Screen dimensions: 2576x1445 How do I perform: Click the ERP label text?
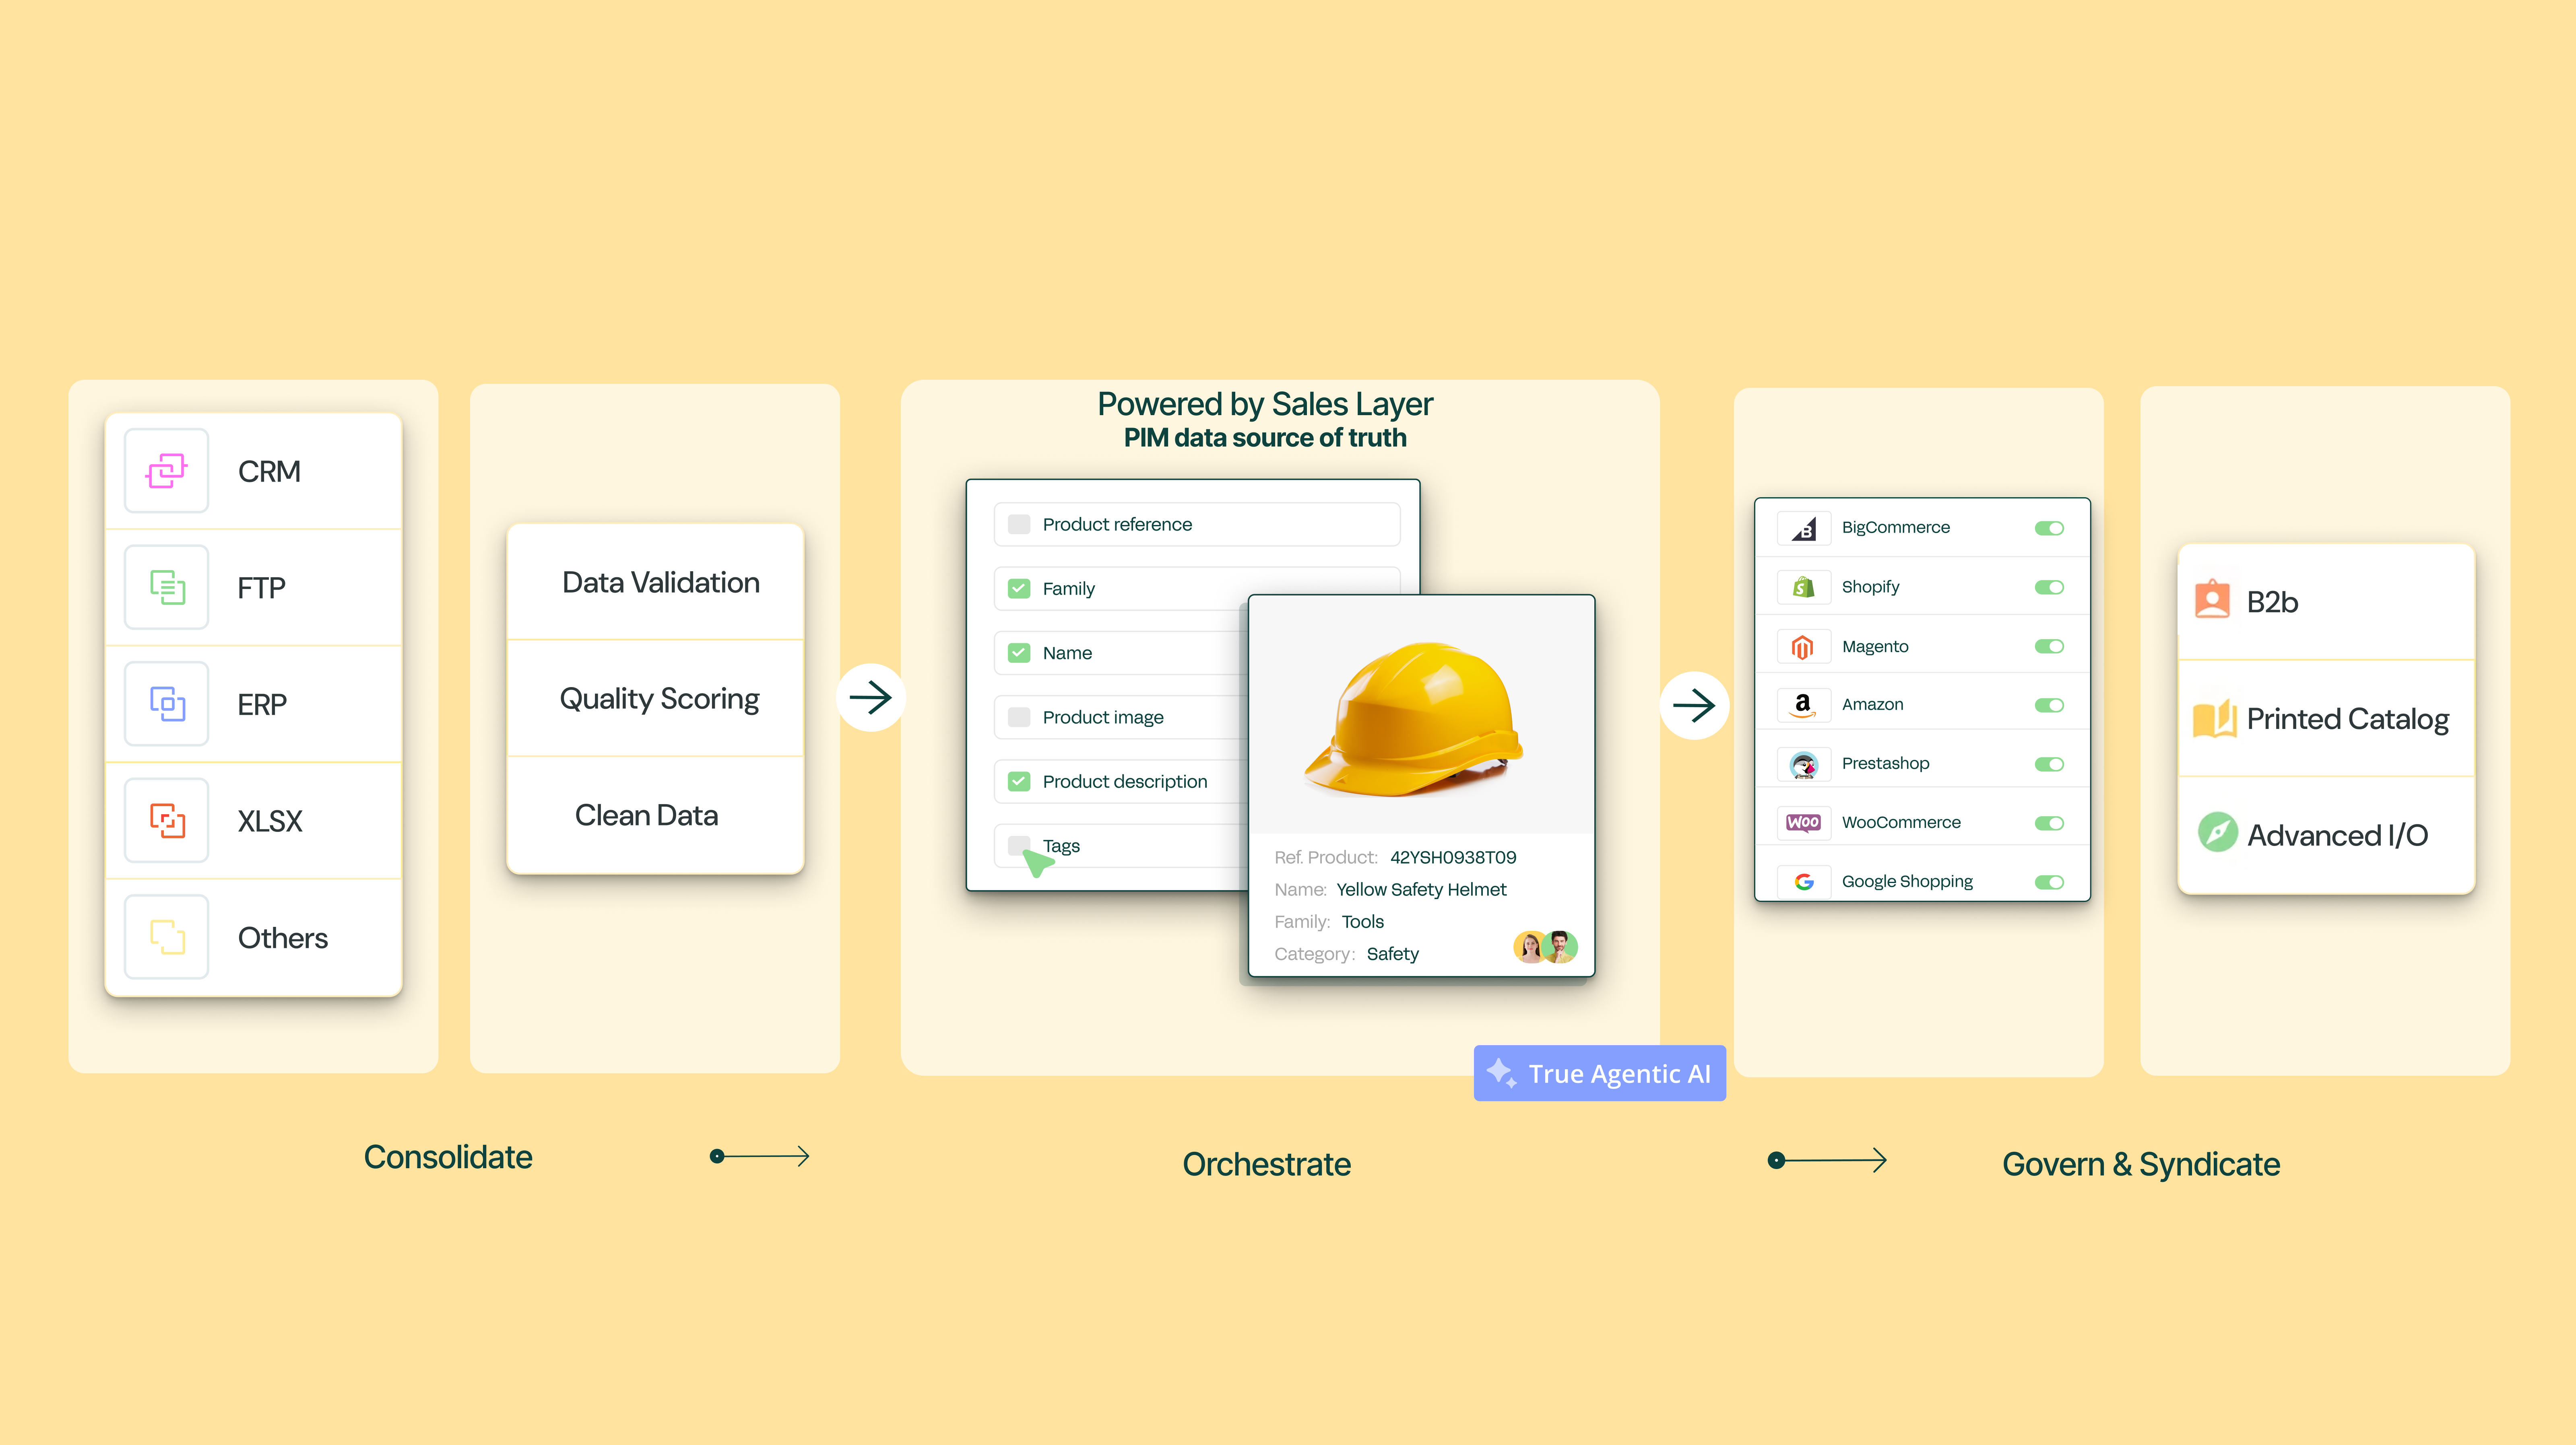(262, 704)
